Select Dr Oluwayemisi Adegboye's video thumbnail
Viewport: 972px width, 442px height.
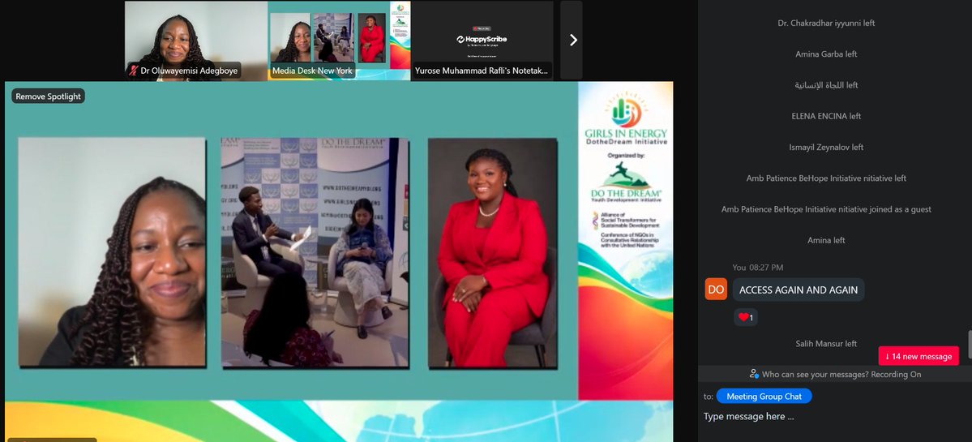(x=196, y=41)
